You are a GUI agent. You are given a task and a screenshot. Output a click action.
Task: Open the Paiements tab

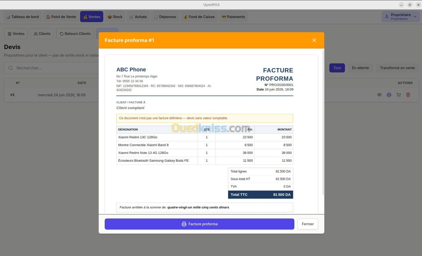pyautogui.click(x=233, y=17)
